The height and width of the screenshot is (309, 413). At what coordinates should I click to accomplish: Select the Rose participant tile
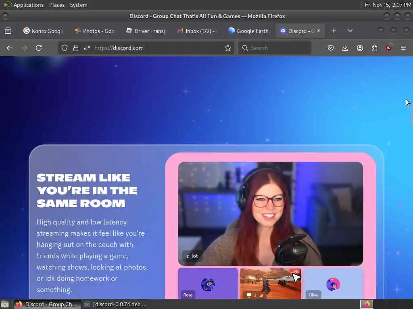coord(208,283)
